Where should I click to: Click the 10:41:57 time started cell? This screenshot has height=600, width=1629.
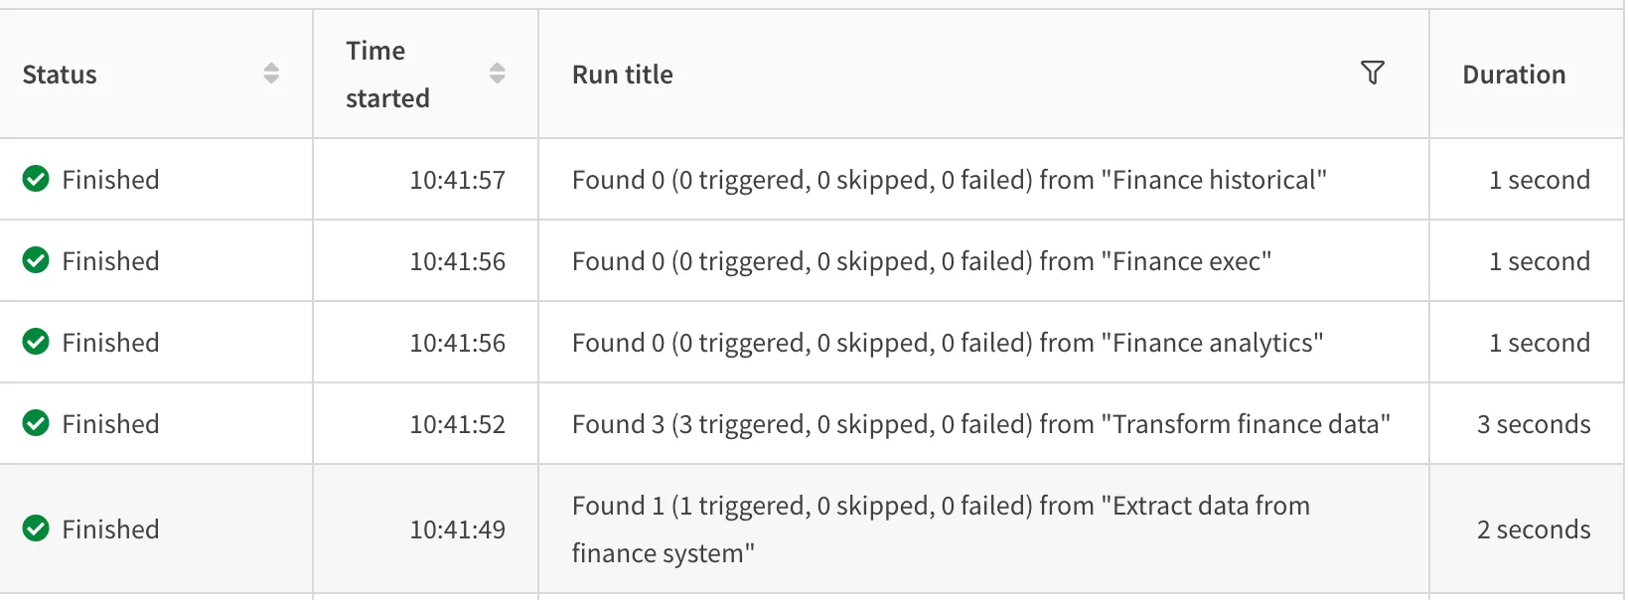tap(457, 179)
